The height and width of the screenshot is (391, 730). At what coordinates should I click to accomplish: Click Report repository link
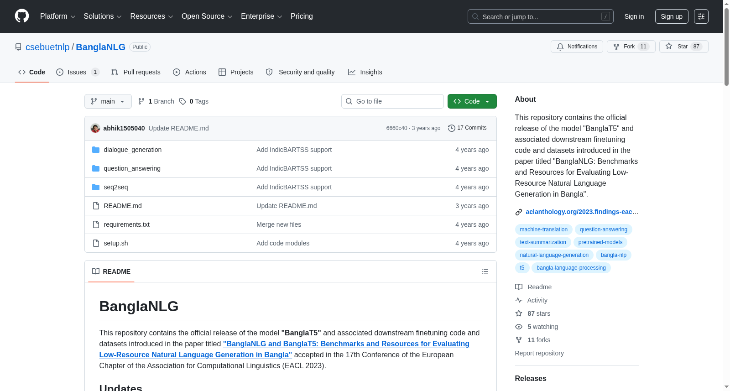(539, 353)
